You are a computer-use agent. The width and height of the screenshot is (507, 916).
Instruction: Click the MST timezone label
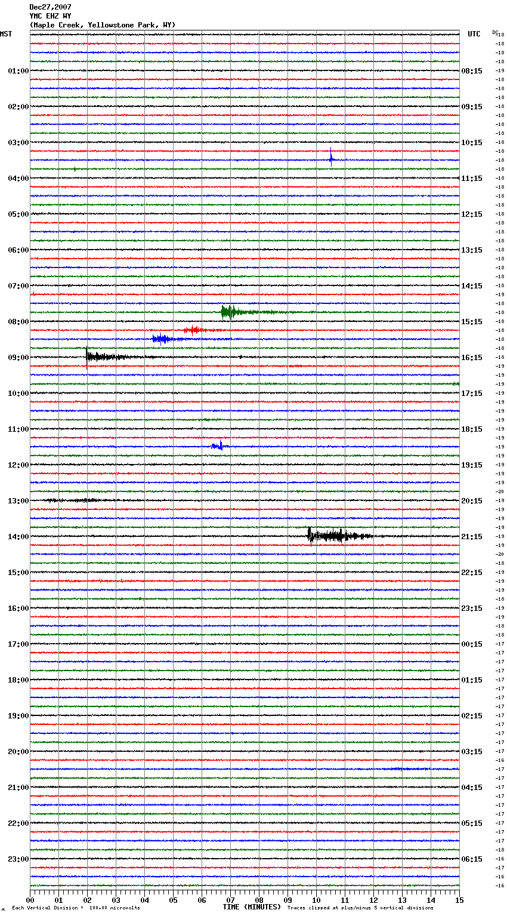coord(6,34)
